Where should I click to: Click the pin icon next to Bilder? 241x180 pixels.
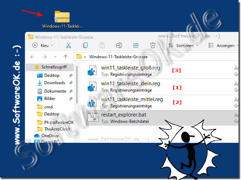coord(71,99)
